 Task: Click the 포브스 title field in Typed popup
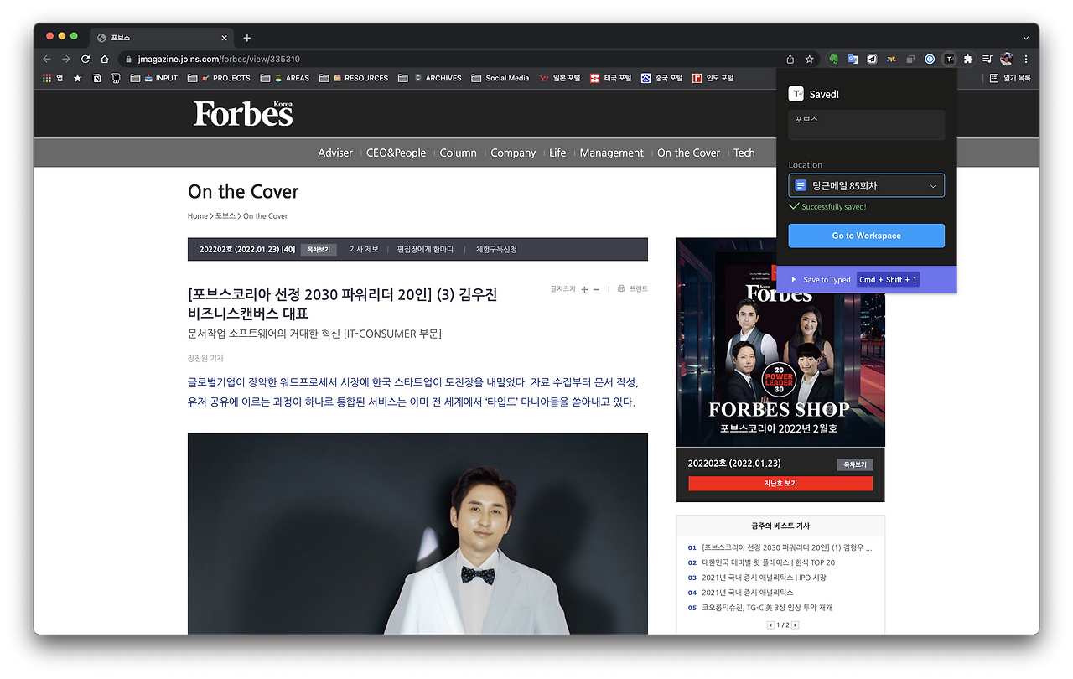click(x=867, y=125)
